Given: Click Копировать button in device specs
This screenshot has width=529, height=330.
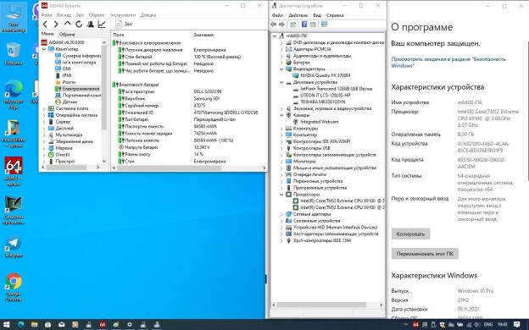Looking at the screenshot, I should coord(410,234).
